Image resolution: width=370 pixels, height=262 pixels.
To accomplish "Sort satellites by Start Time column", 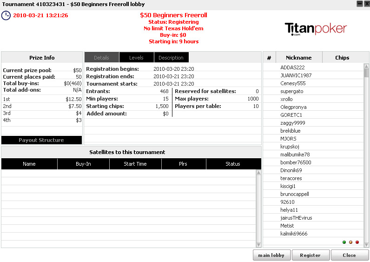I will pyautogui.click(x=135, y=164).
